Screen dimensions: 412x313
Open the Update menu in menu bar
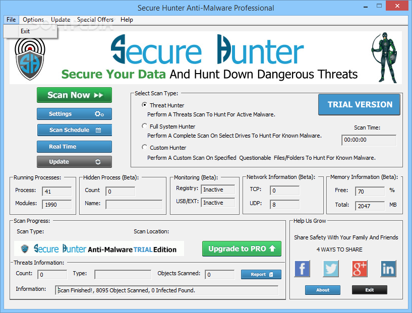[61, 20]
